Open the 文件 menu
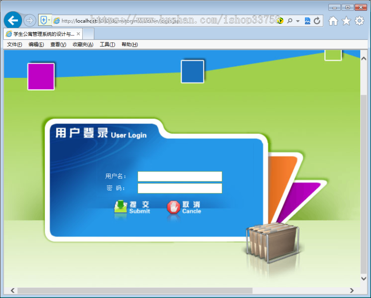Viewport: 371px width, 298px height. (14, 45)
